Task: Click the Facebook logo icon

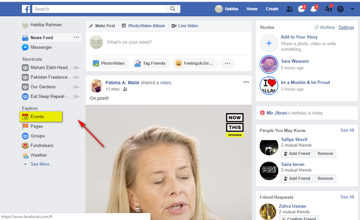Action: (x=26, y=9)
